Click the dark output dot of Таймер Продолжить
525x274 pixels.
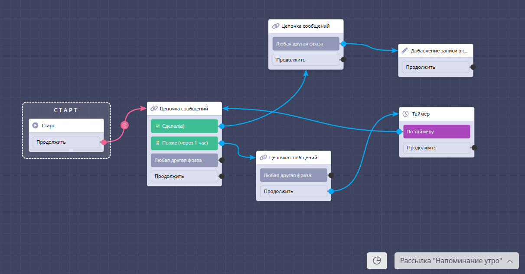pos(474,148)
